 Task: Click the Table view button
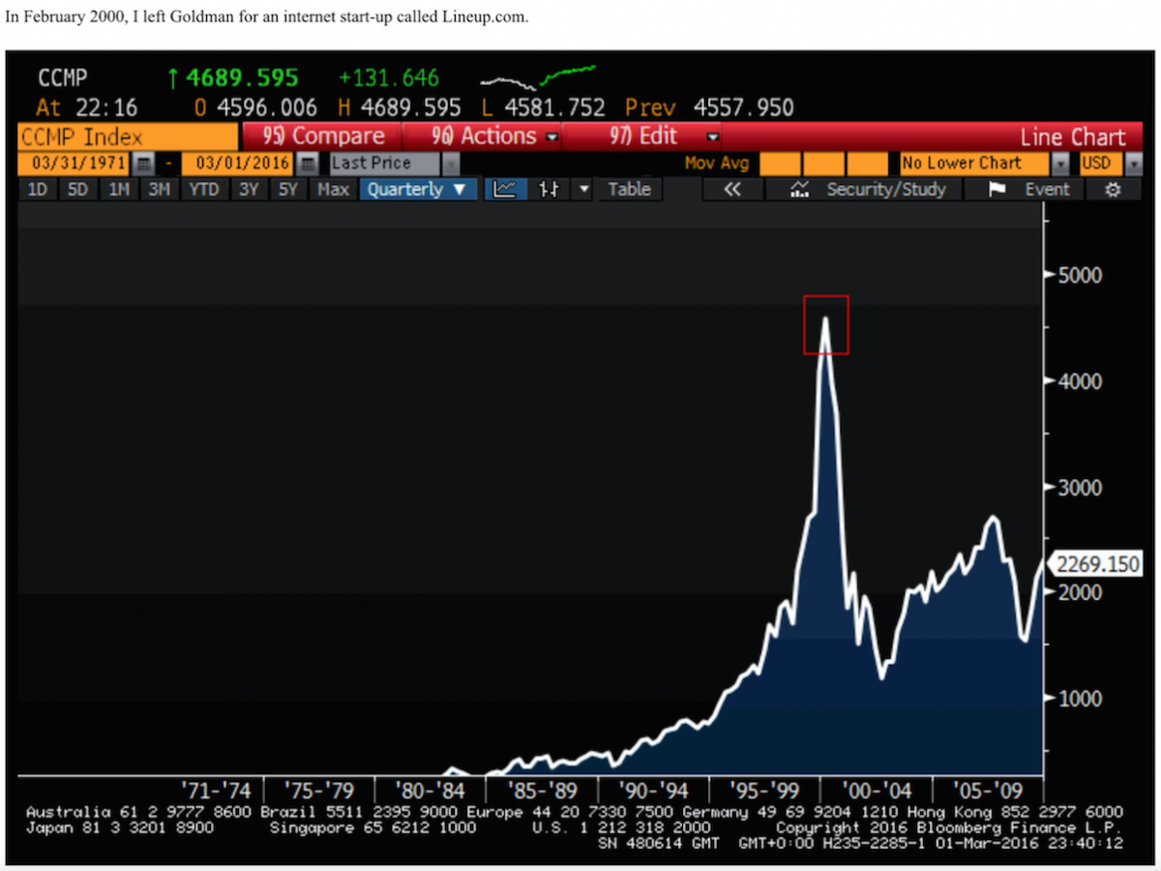(629, 190)
